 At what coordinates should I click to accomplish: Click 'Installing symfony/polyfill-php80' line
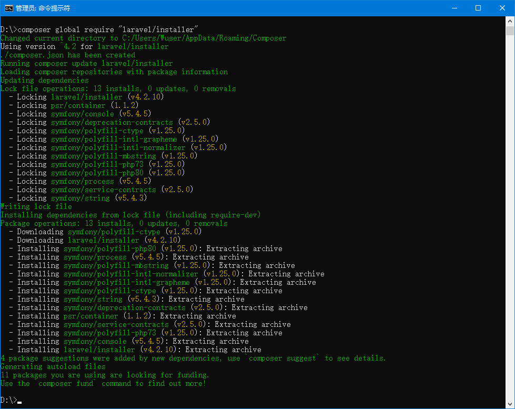(146, 248)
